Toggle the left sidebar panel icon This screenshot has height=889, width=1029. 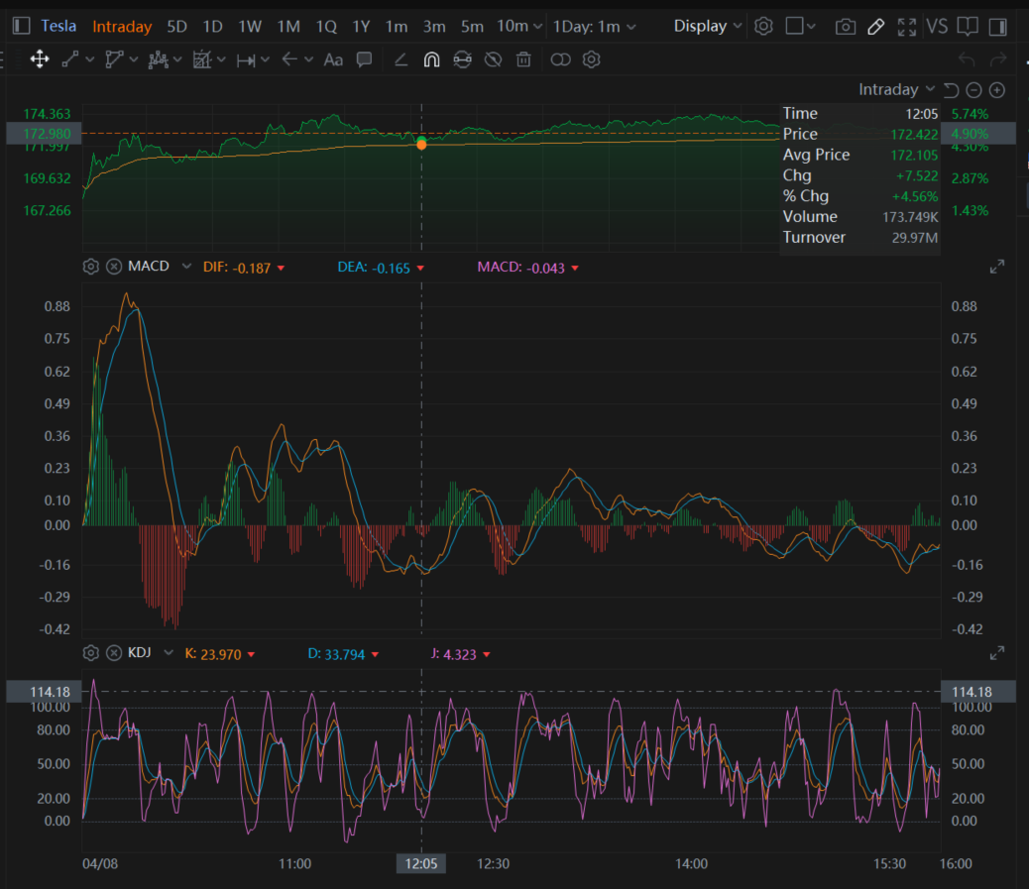coord(21,26)
